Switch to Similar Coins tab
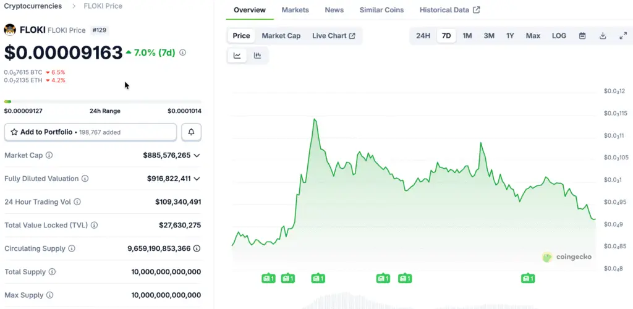The height and width of the screenshot is (309, 633). (381, 10)
